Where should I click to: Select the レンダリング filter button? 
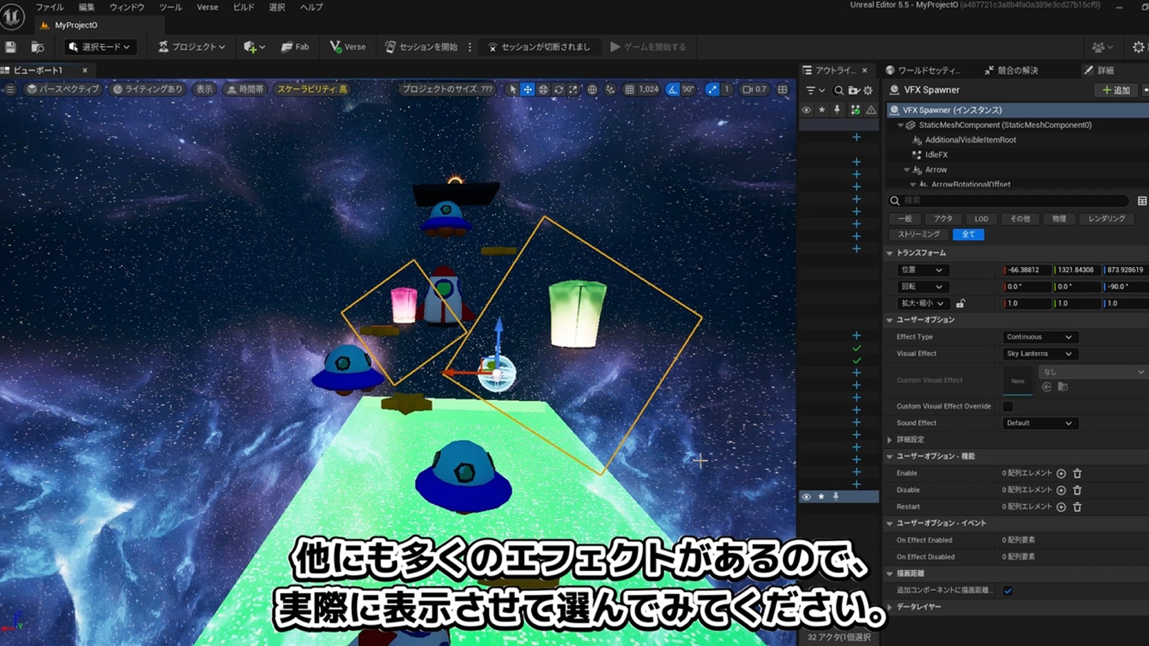click(1107, 219)
